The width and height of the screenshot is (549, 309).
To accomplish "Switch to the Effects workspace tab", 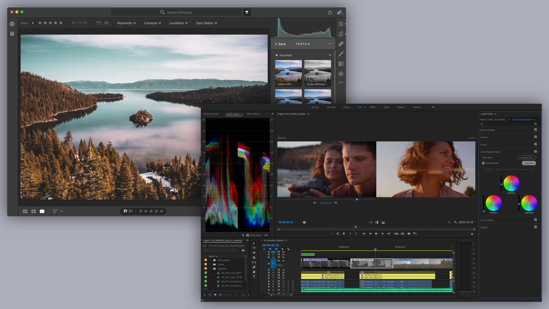I will [373, 107].
